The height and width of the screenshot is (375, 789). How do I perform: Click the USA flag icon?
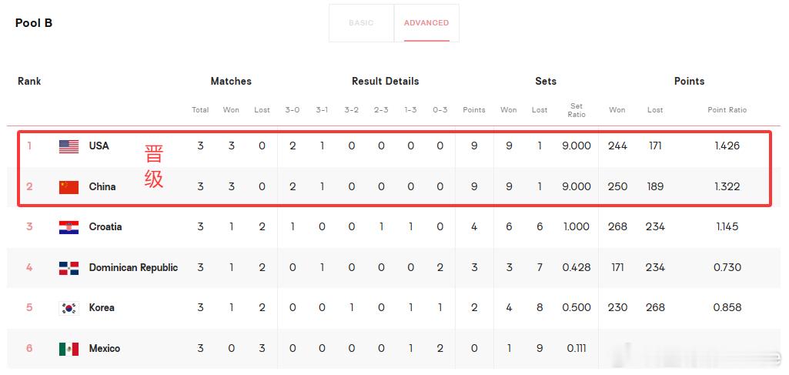[69, 146]
